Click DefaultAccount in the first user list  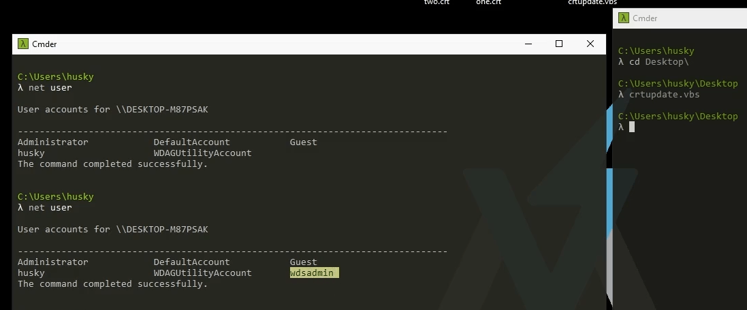191,142
